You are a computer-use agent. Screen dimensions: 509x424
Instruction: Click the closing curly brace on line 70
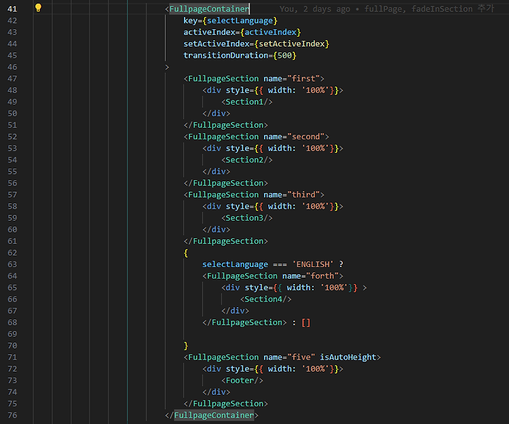pos(186,346)
